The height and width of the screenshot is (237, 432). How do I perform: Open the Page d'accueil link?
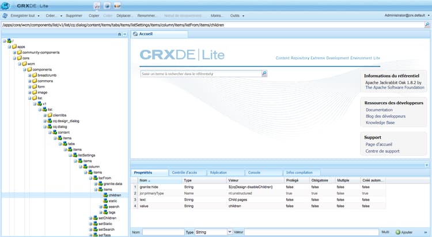tap(378, 144)
